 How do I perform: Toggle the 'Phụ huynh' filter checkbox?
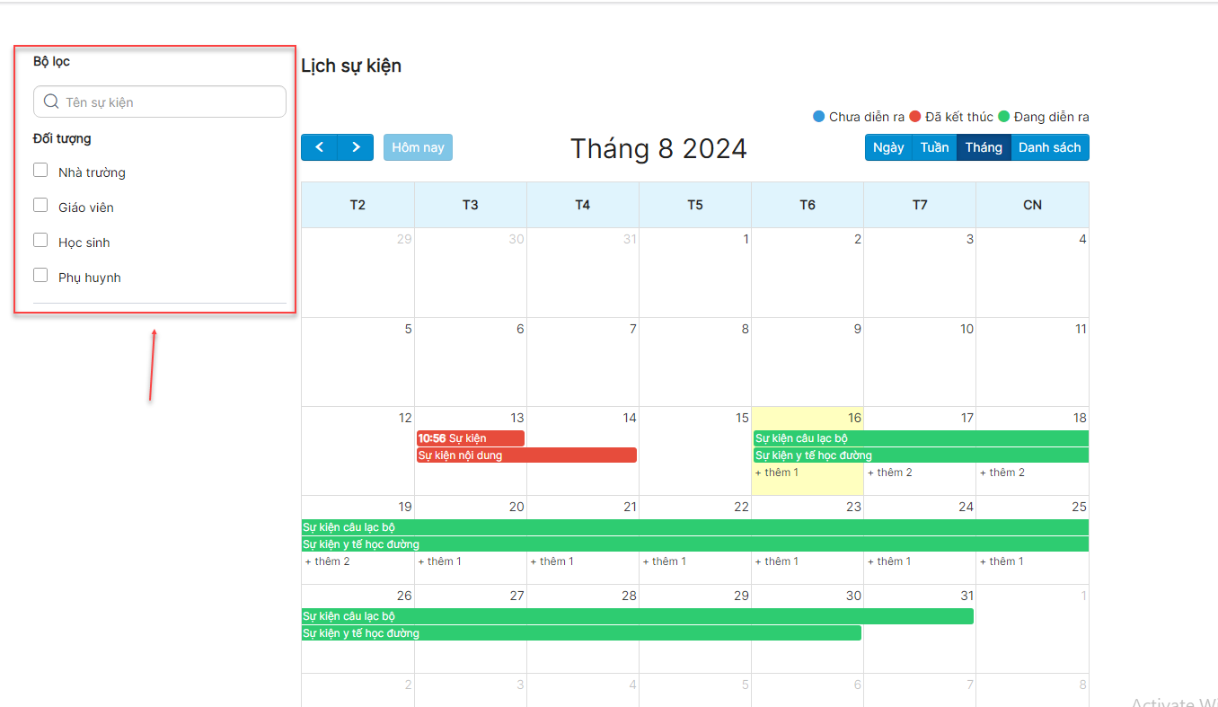[x=40, y=275]
